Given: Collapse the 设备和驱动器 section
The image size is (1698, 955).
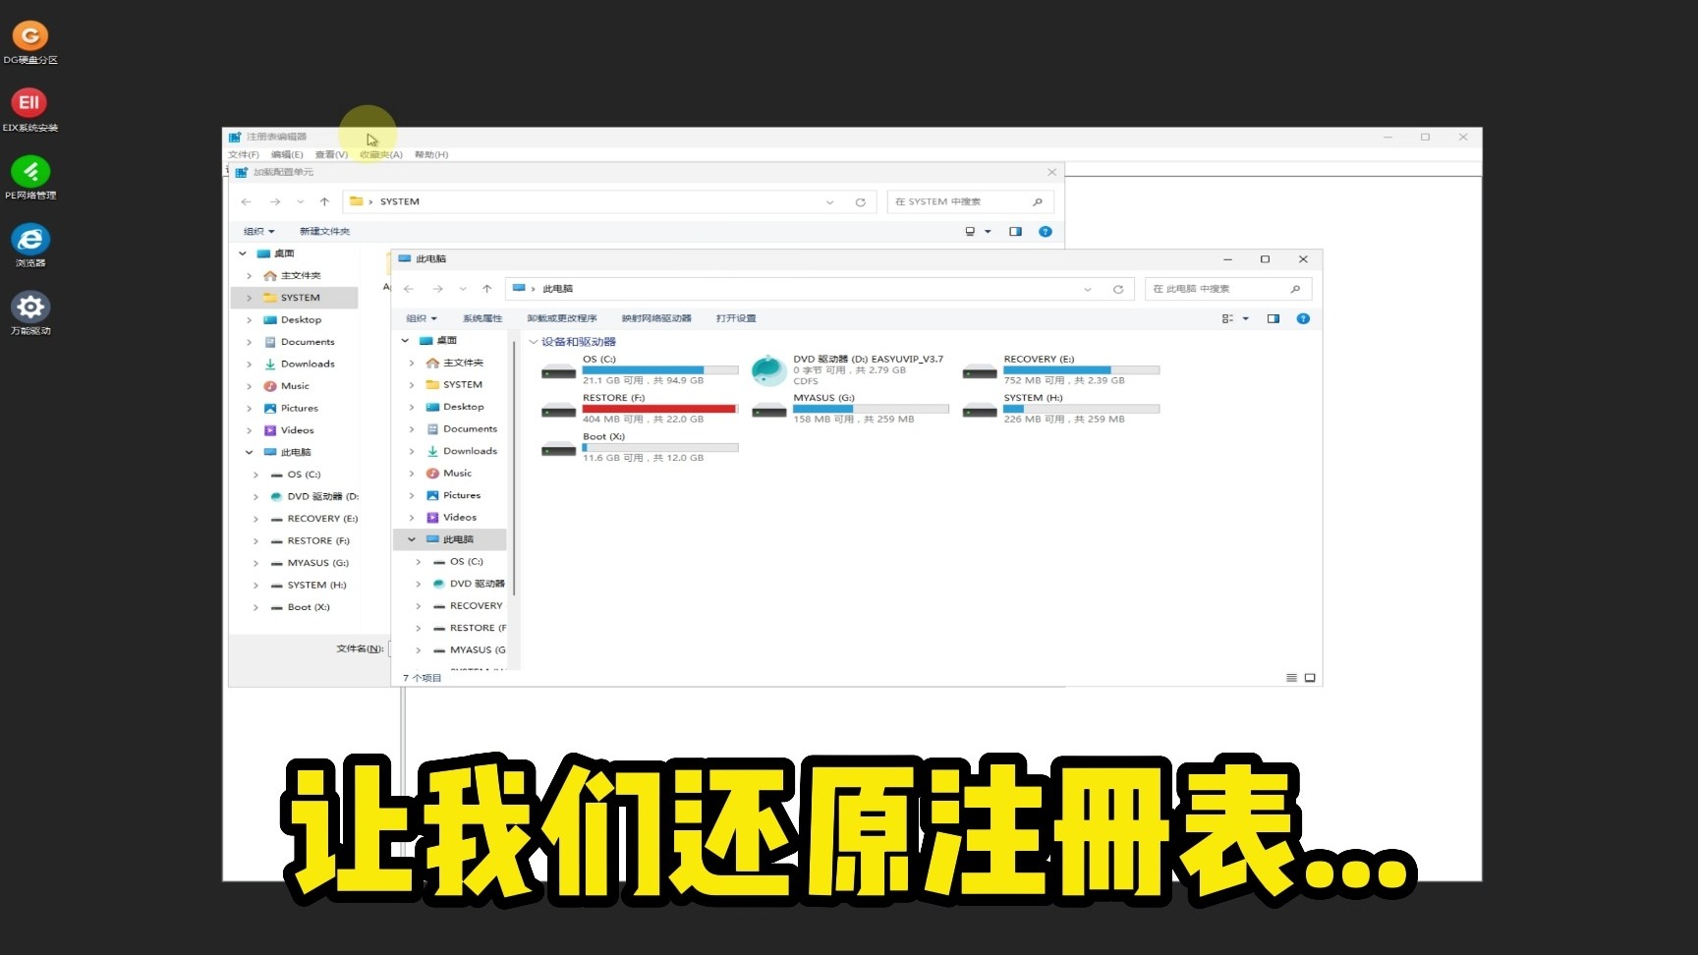Looking at the screenshot, I should click(x=534, y=341).
